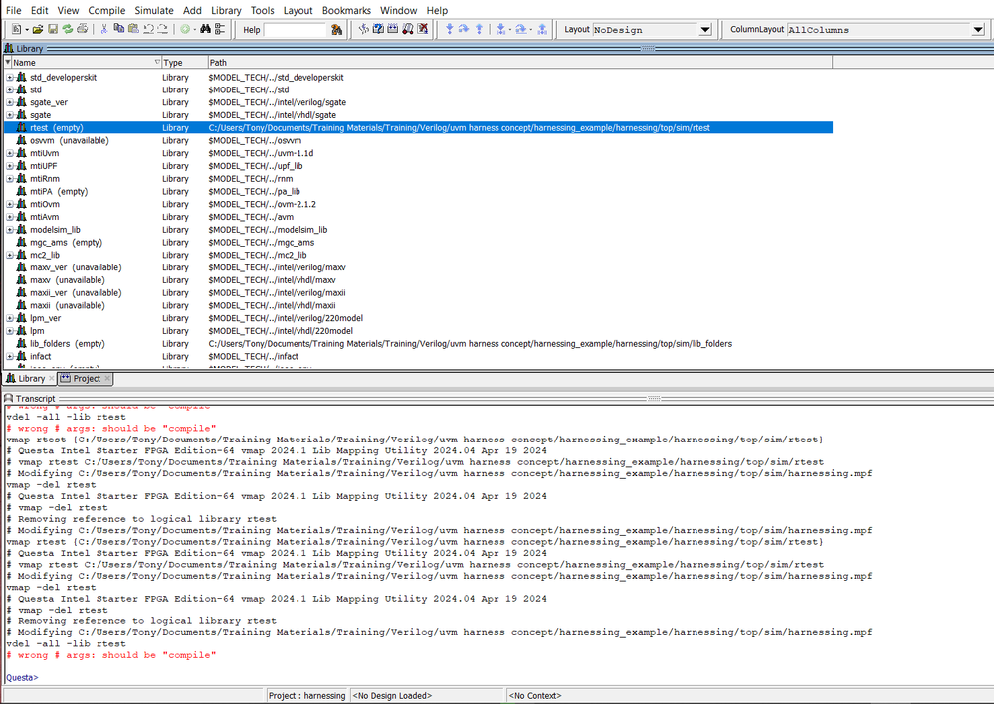994x704 pixels.
Task: Expand the lpm_ver library node
Action: [10, 319]
